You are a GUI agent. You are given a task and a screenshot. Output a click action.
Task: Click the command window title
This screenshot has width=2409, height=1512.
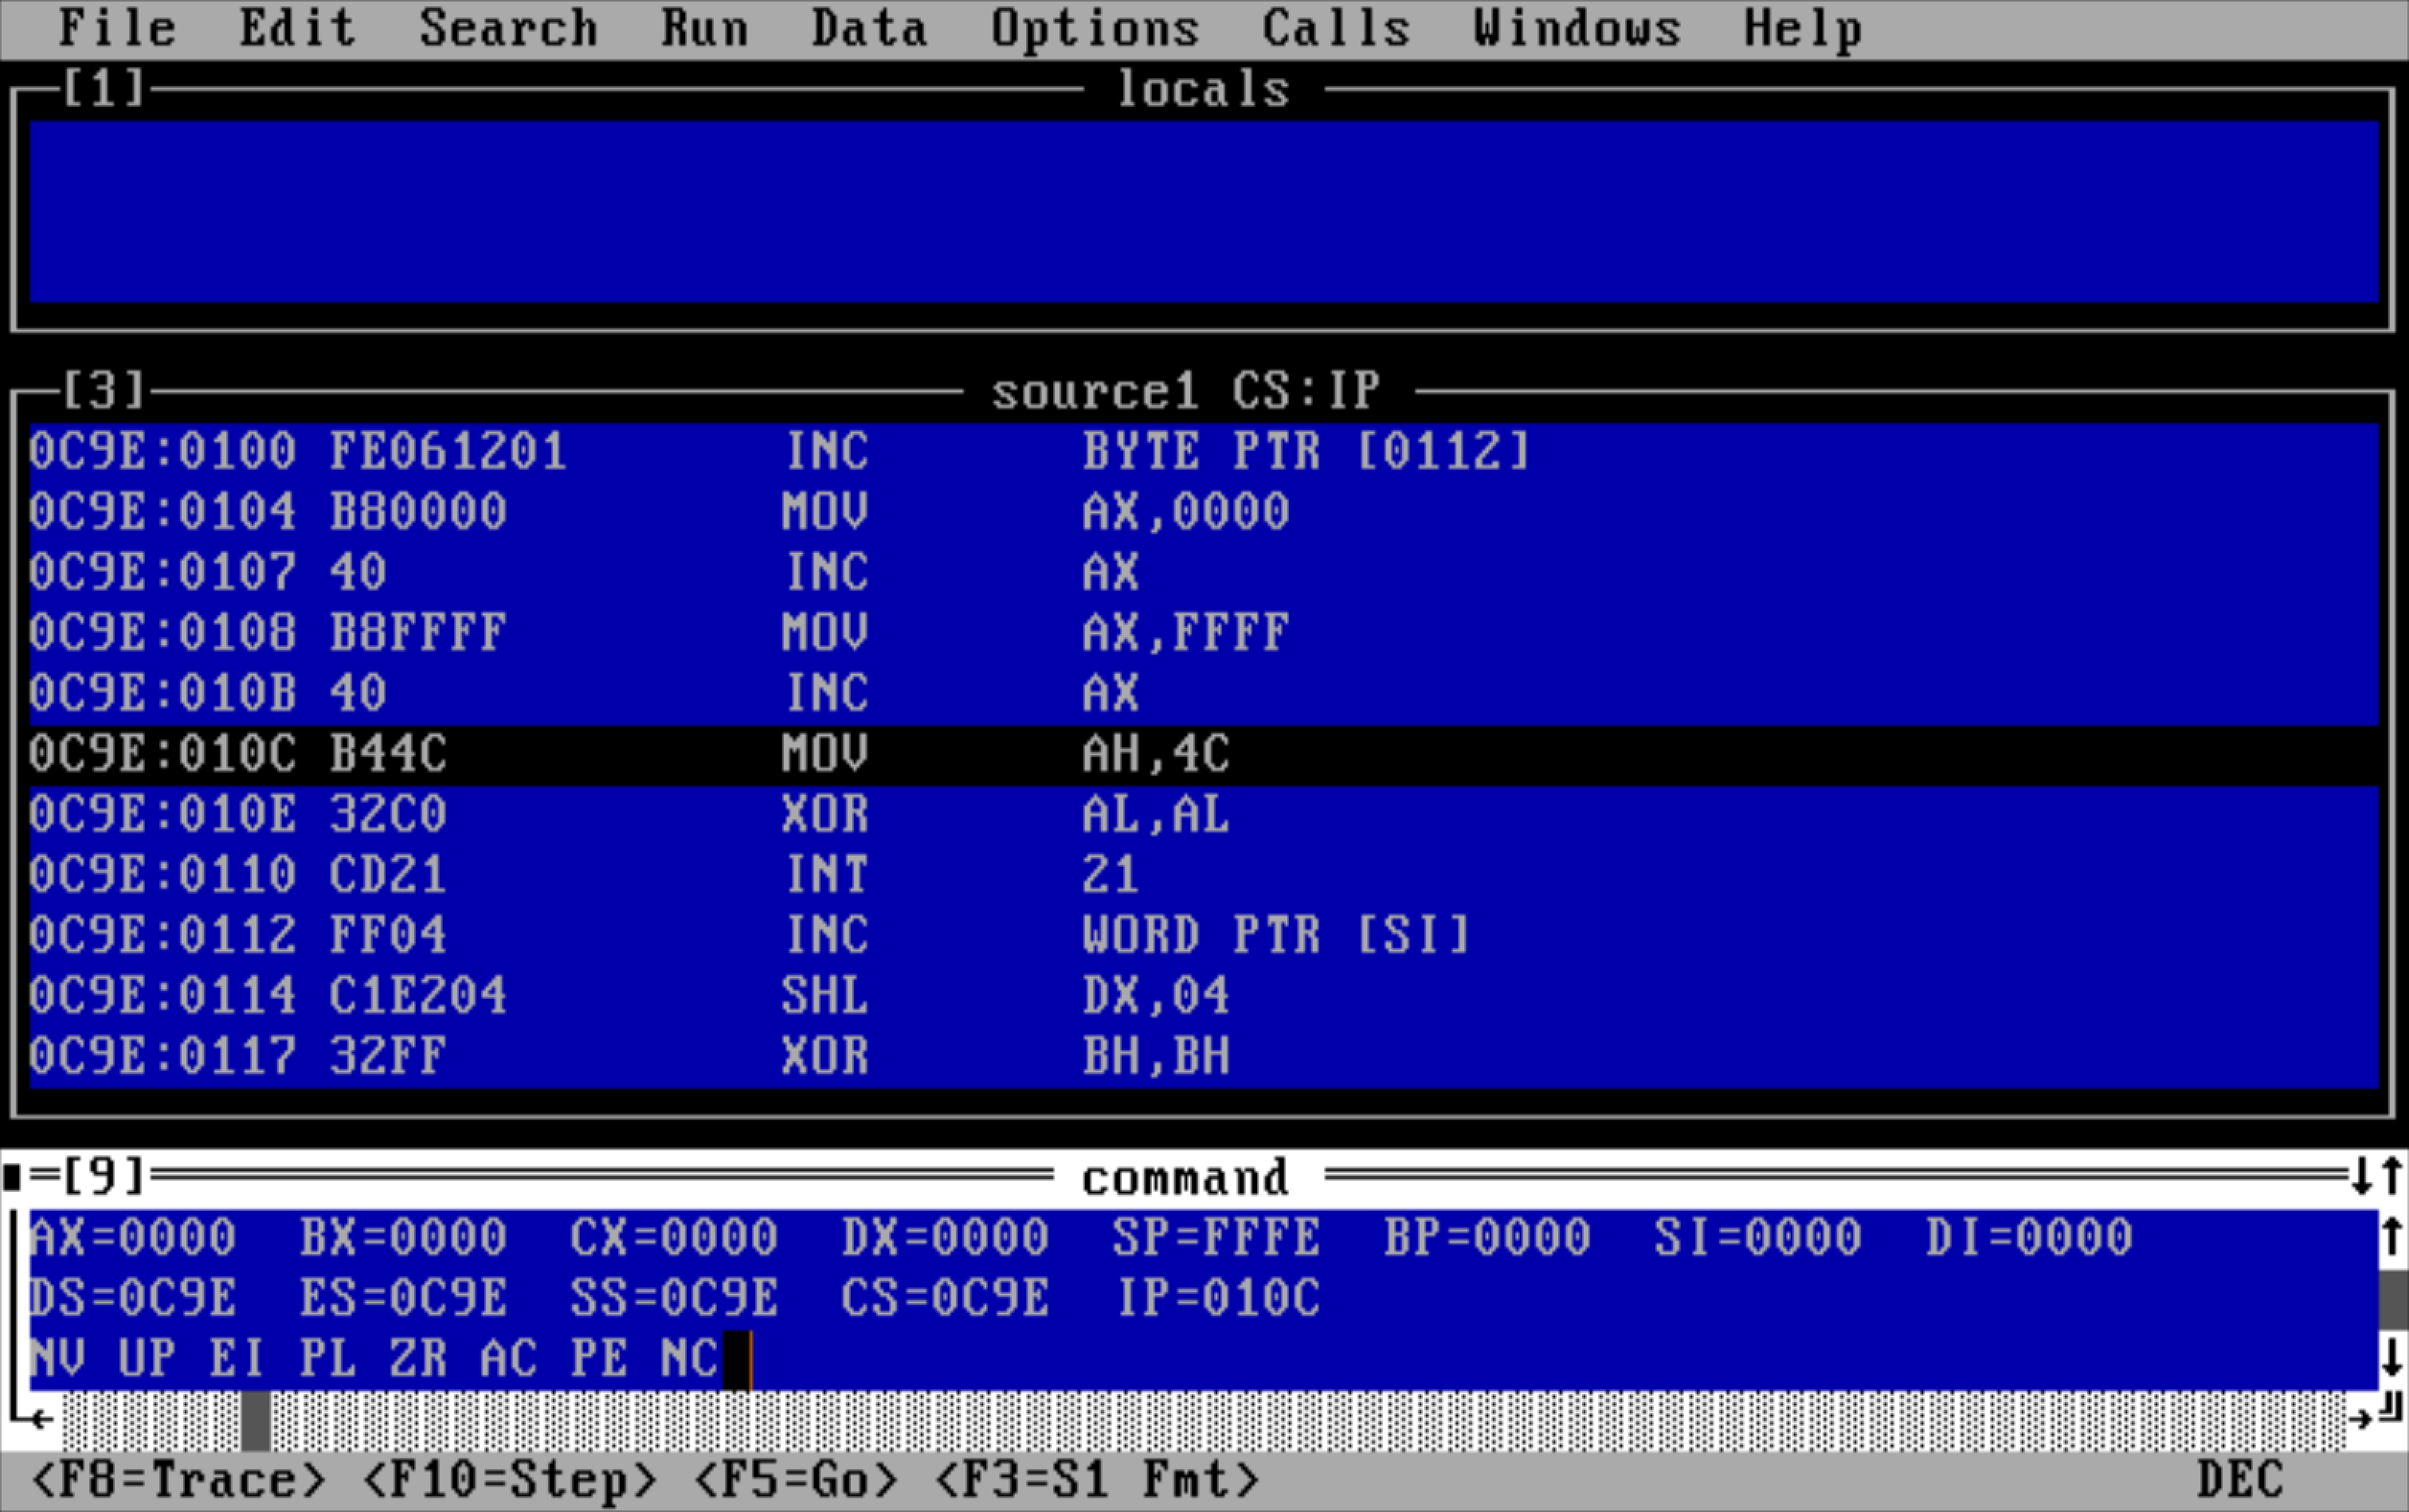[1185, 1178]
